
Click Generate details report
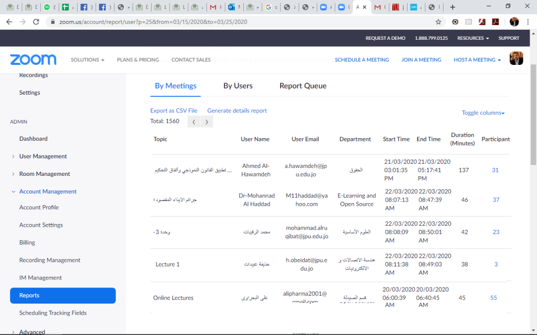point(237,111)
